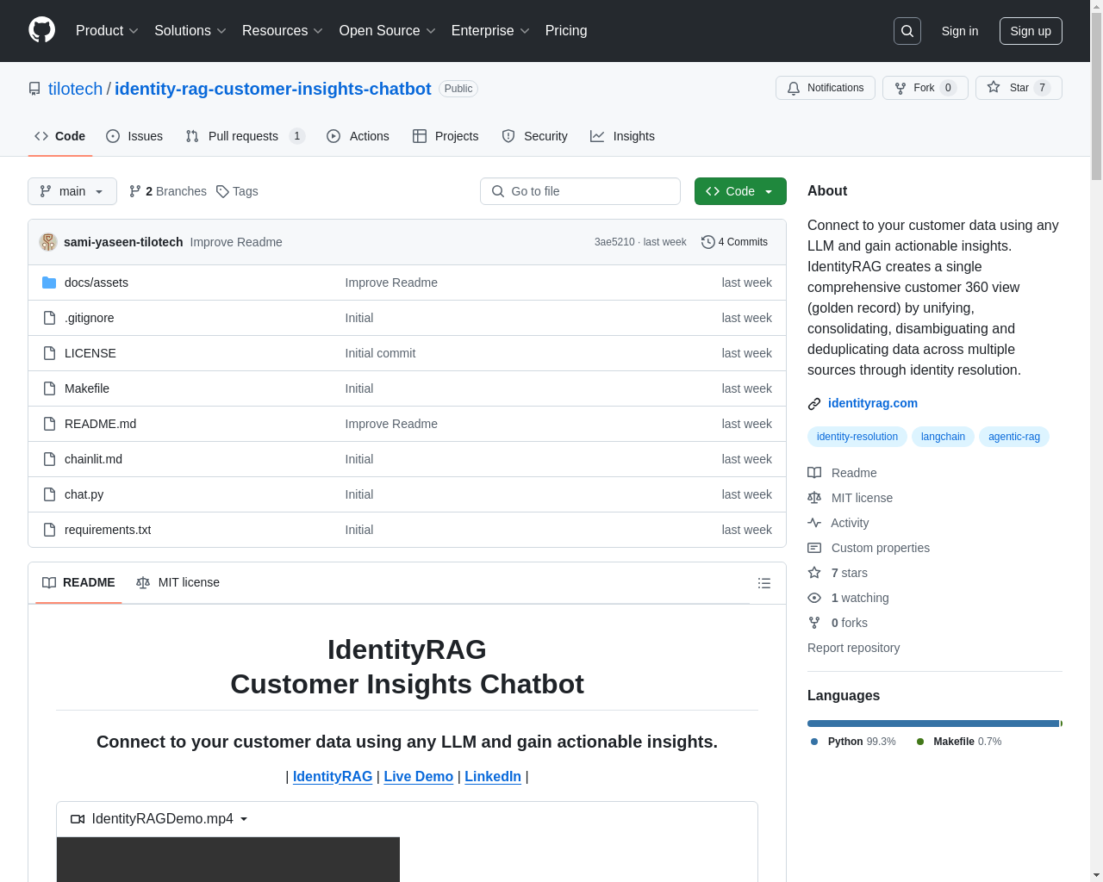
Task: Click the langchain topic tag
Action: click(943, 437)
